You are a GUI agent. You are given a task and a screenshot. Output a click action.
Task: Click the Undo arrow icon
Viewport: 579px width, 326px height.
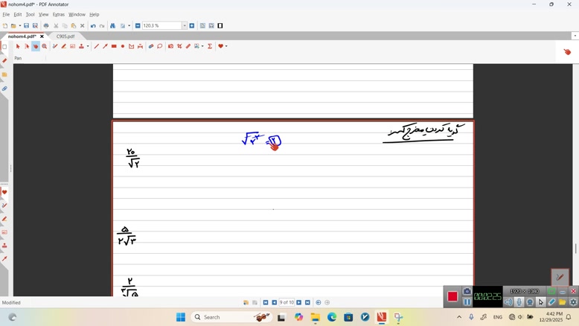click(93, 26)
